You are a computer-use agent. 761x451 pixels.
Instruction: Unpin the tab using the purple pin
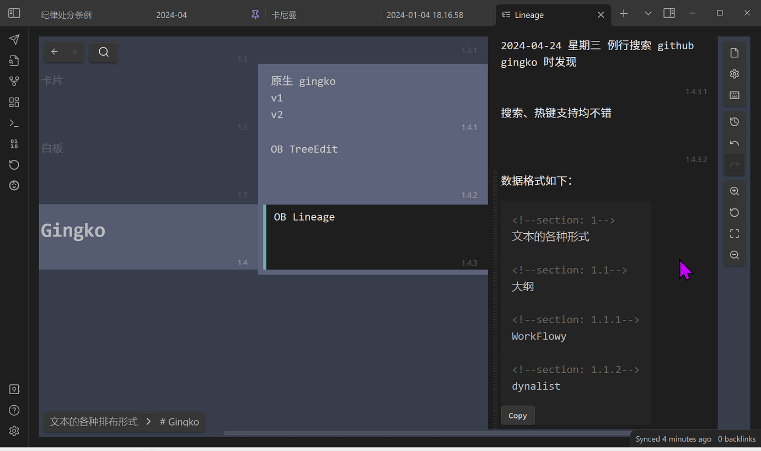tap(255, 14)
